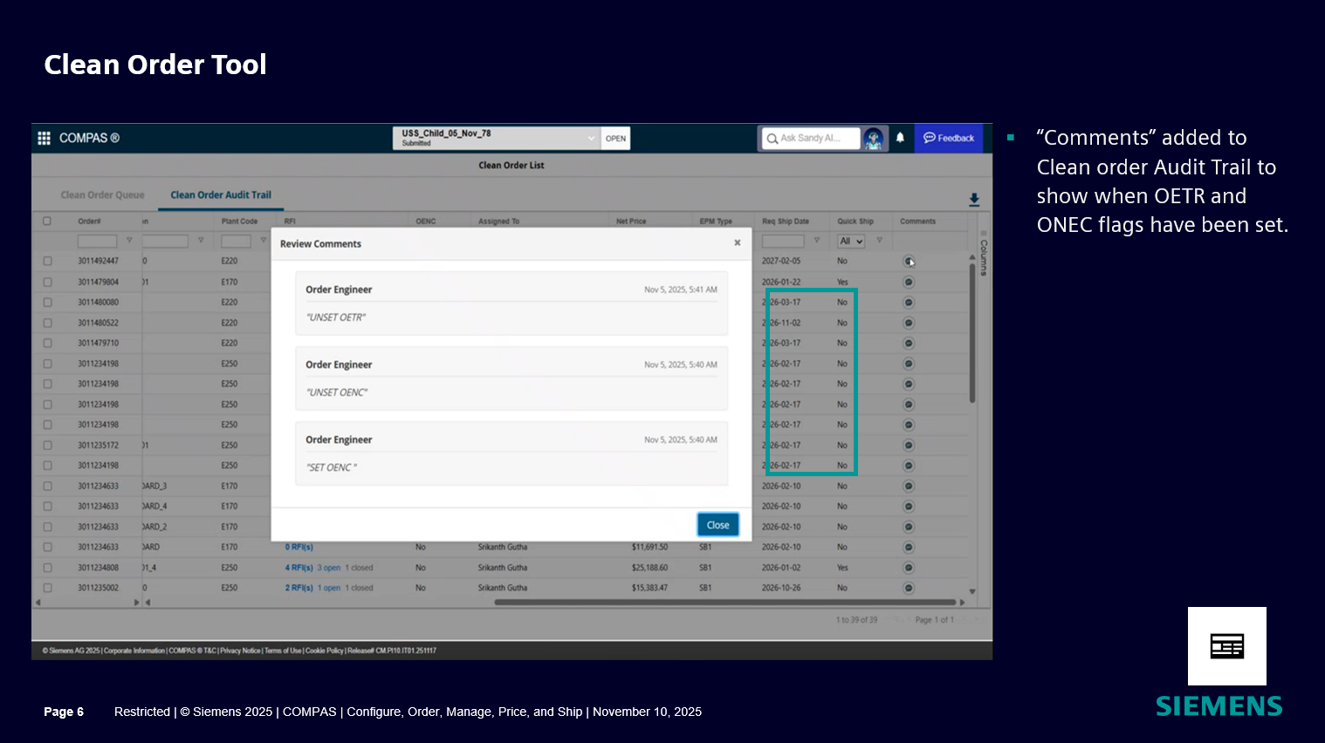Click the Feedback button
The width and height of the screenshot is (1325, 743).
click(949, 138)
